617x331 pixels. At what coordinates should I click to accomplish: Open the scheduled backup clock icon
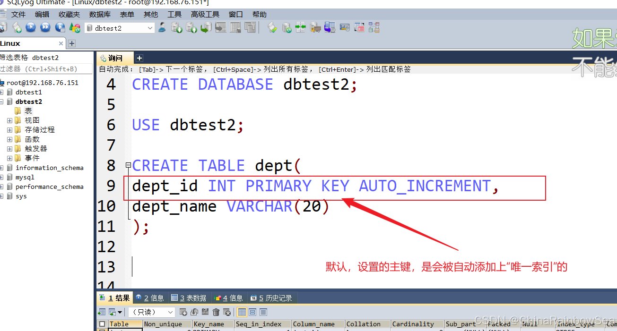pyautogui.click(x=330, y=28)
